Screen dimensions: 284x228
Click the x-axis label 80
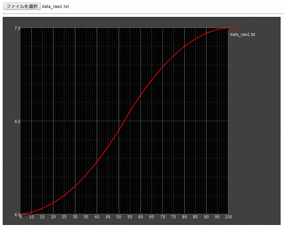(x=185, y=217)
